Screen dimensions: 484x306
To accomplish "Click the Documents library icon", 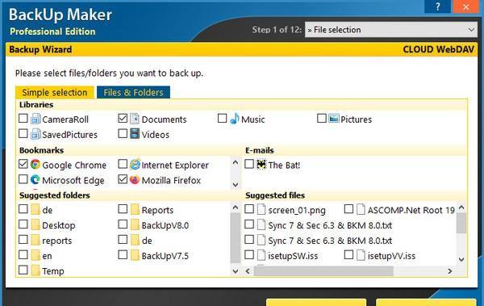I will [x=135, y=119].
